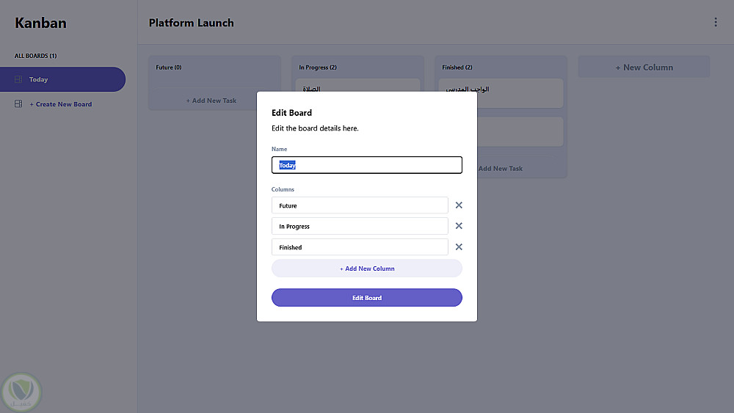734x413 pixels.
Task: Click + Add New Column in dialog
Action: pyautogui.click(x=367, y=268)
